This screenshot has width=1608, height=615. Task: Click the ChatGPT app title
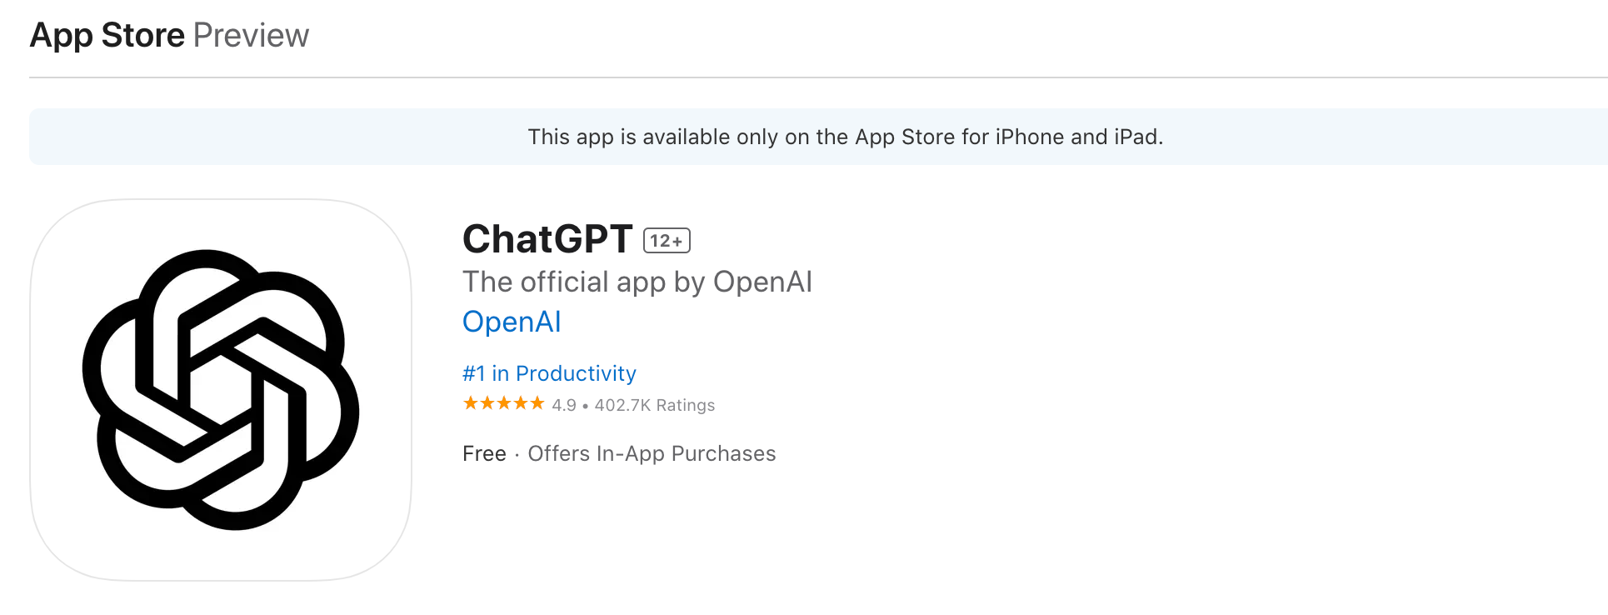[x=547, y=239]
